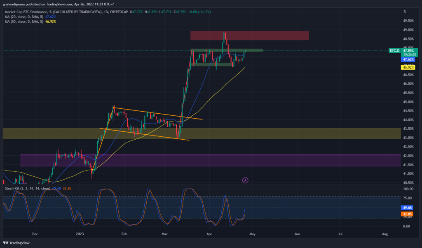Click the Mar label on time axis

(164, 234)
